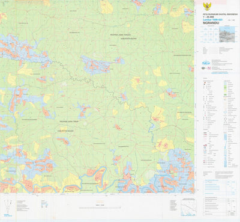Click the blue sheet number starting with "Lembar"

[212, 20]
